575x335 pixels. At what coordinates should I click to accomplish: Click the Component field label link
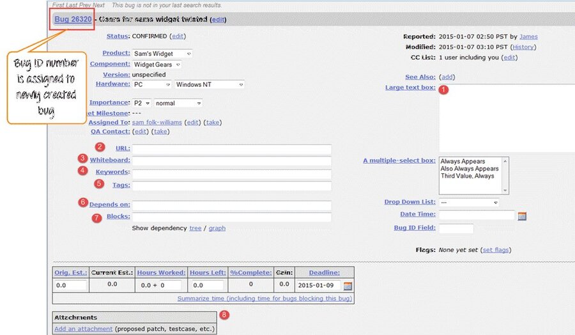pyautogui.click(x=110, y=64)
